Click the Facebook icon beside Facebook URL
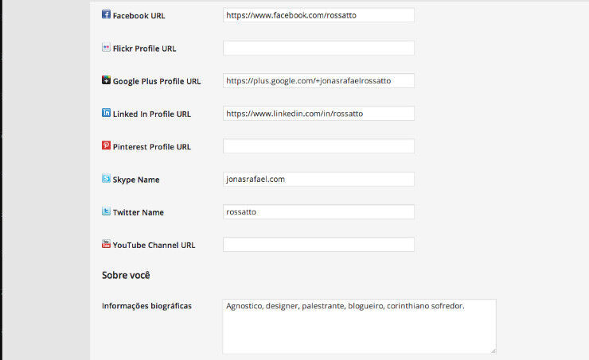Viewport: 589px width, 360px height. pos(107,15)
